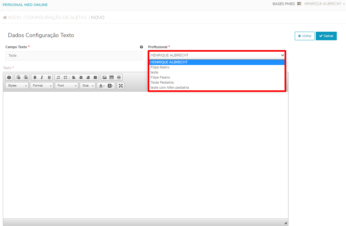This screenshot has width=346, height=226.
Task: Go to INÍCIO breadcrumb link
Action: click(x=15, y=17)
